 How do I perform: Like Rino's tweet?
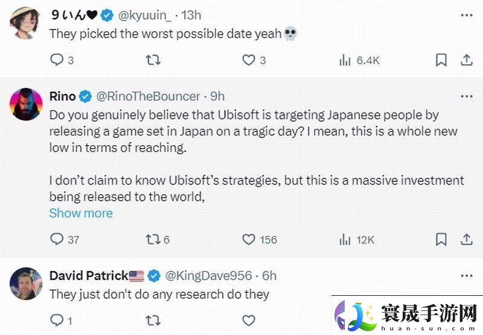coord(248,239)
